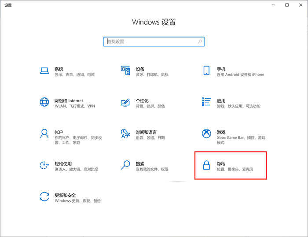Open the Personalization (个性化) brush icon

coord(125,103)
